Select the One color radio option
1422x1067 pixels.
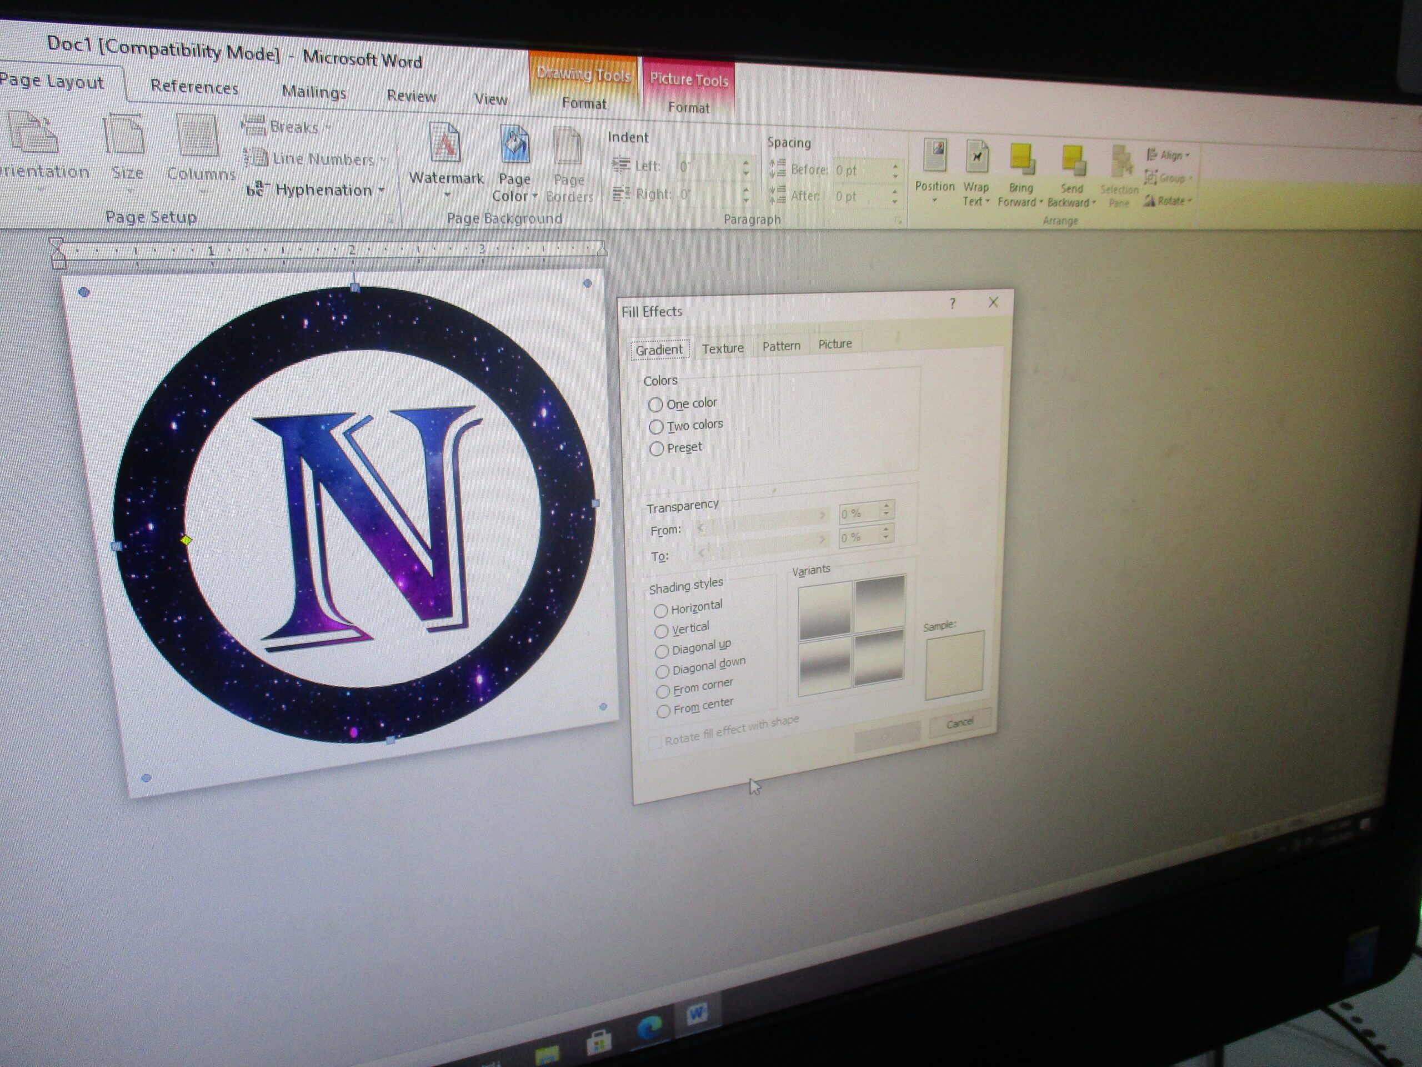[655, 405]
